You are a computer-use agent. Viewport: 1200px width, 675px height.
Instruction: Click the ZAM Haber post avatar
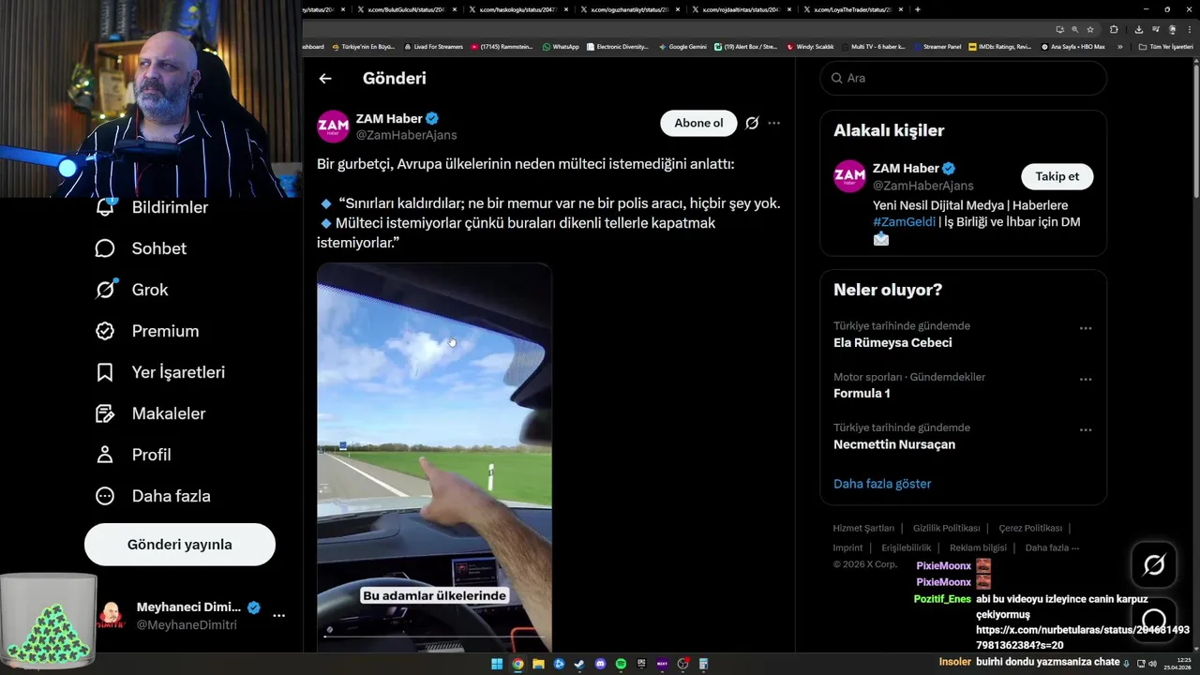tap(333, 127)
